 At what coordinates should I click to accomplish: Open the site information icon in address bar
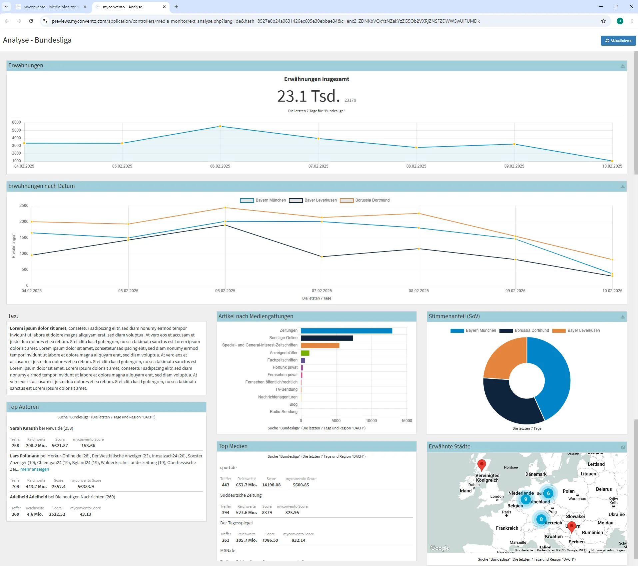(x=45, y=21)
